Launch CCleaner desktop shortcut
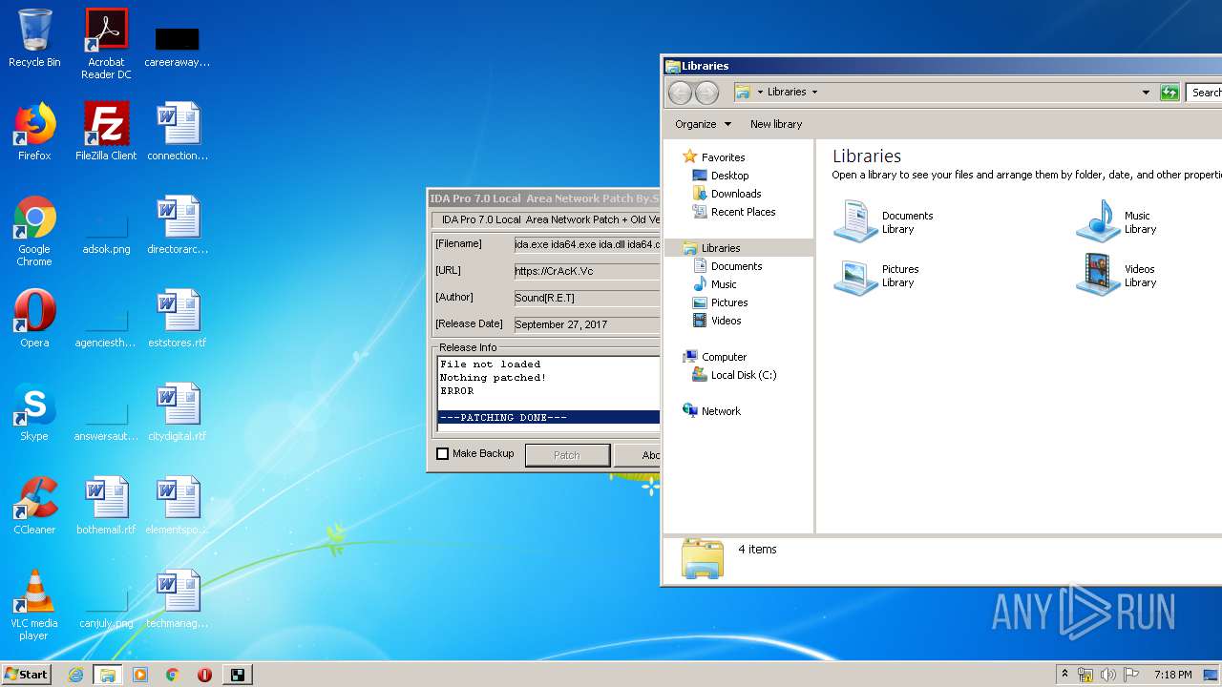This screenshot has height=687, width=1222. 34,506
